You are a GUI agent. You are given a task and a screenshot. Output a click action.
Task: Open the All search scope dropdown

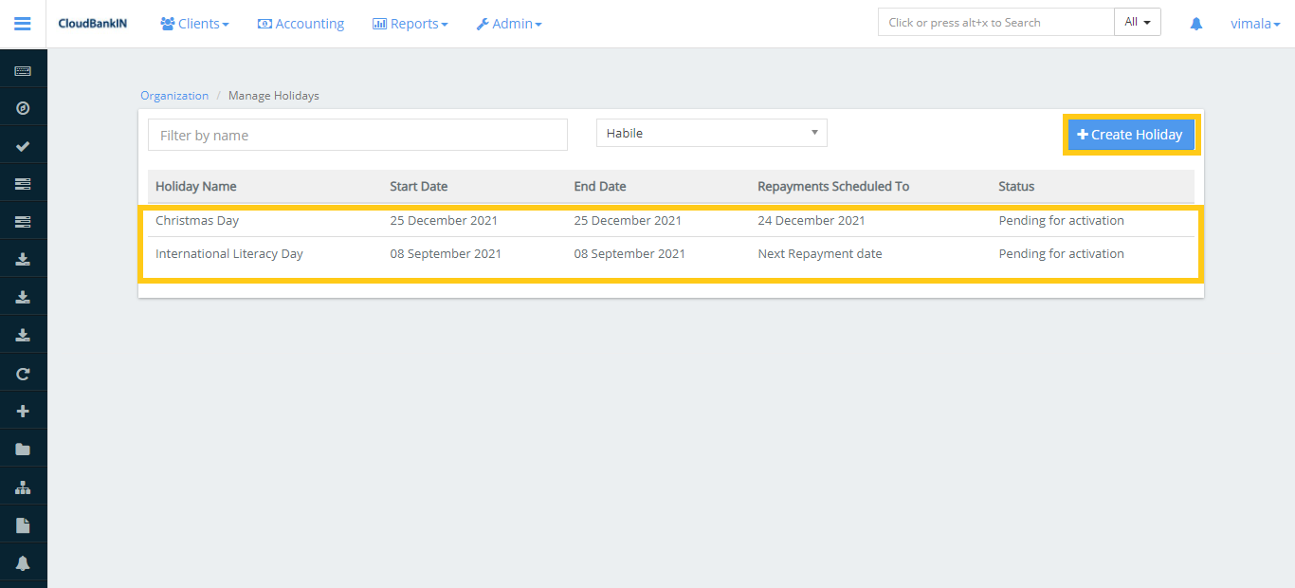click(1137, 23)
